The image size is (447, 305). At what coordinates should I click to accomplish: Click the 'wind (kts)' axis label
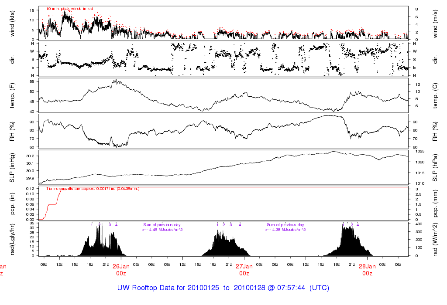tap(12, 24)
